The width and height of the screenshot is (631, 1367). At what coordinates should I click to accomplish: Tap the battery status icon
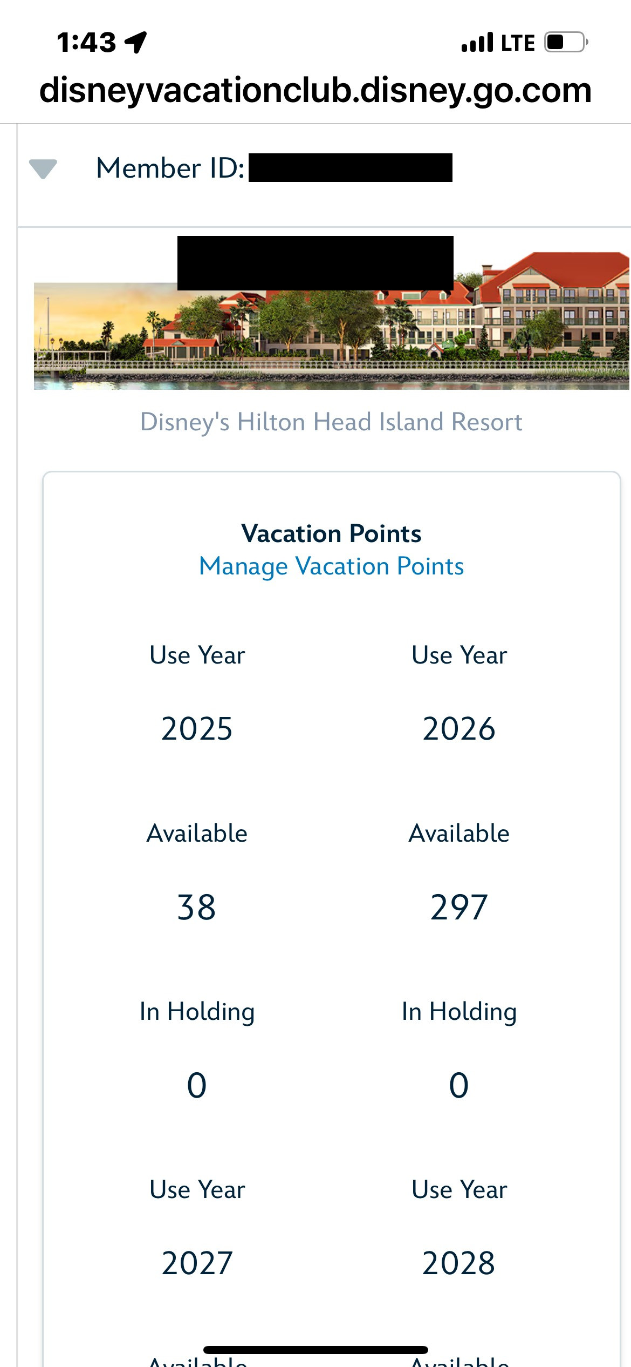(x=566, y=42)
